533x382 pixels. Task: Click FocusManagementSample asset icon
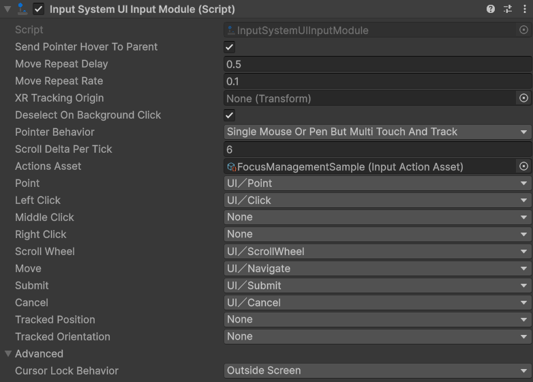(x=232, y=166)
